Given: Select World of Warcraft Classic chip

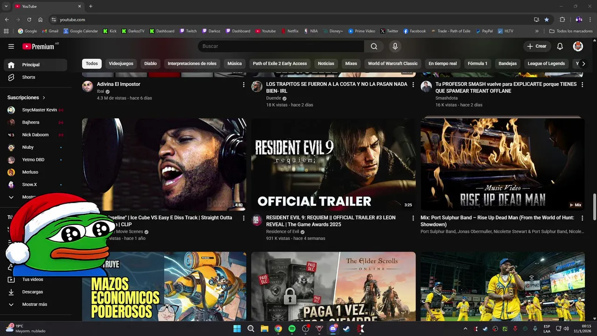Looking at the screenshot, I should (393, 63).
